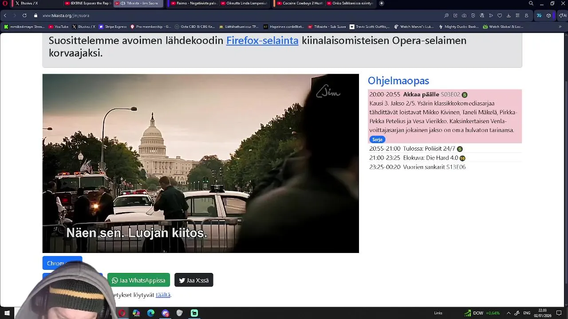Open the TVkaista - Sub Suora bookmark
This screenshot has width=568, height=319.
click(327, 27)
